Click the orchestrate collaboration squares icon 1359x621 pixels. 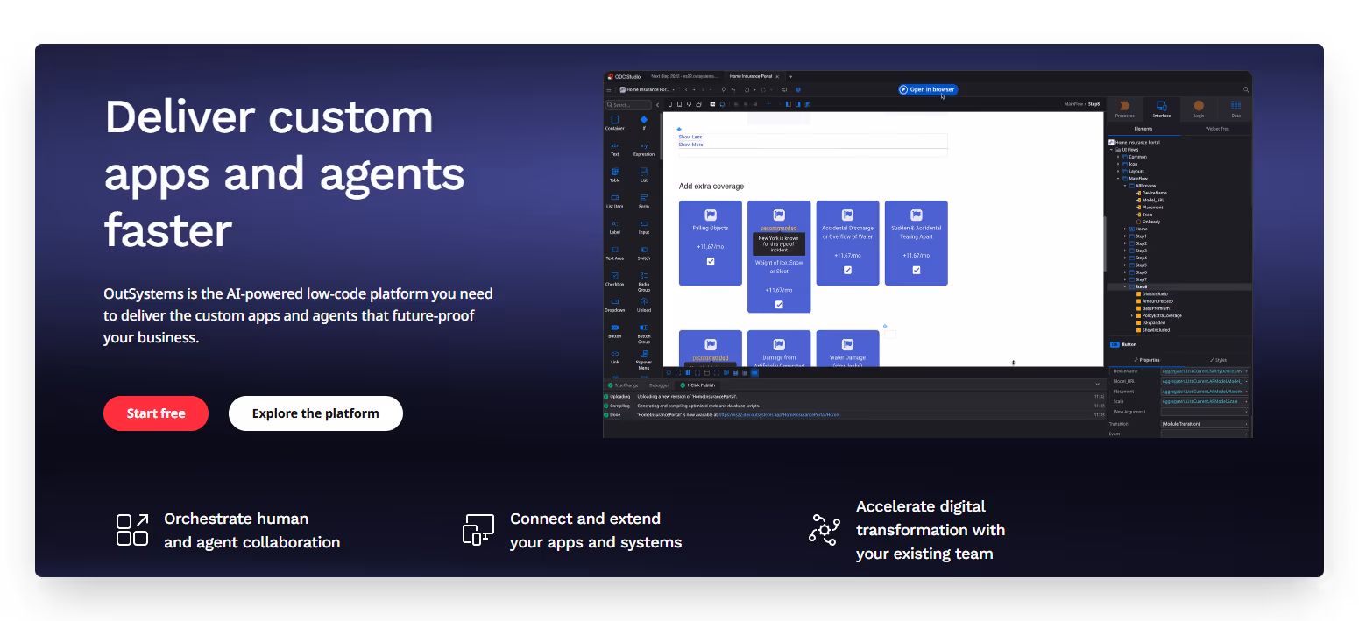point(132,530)
